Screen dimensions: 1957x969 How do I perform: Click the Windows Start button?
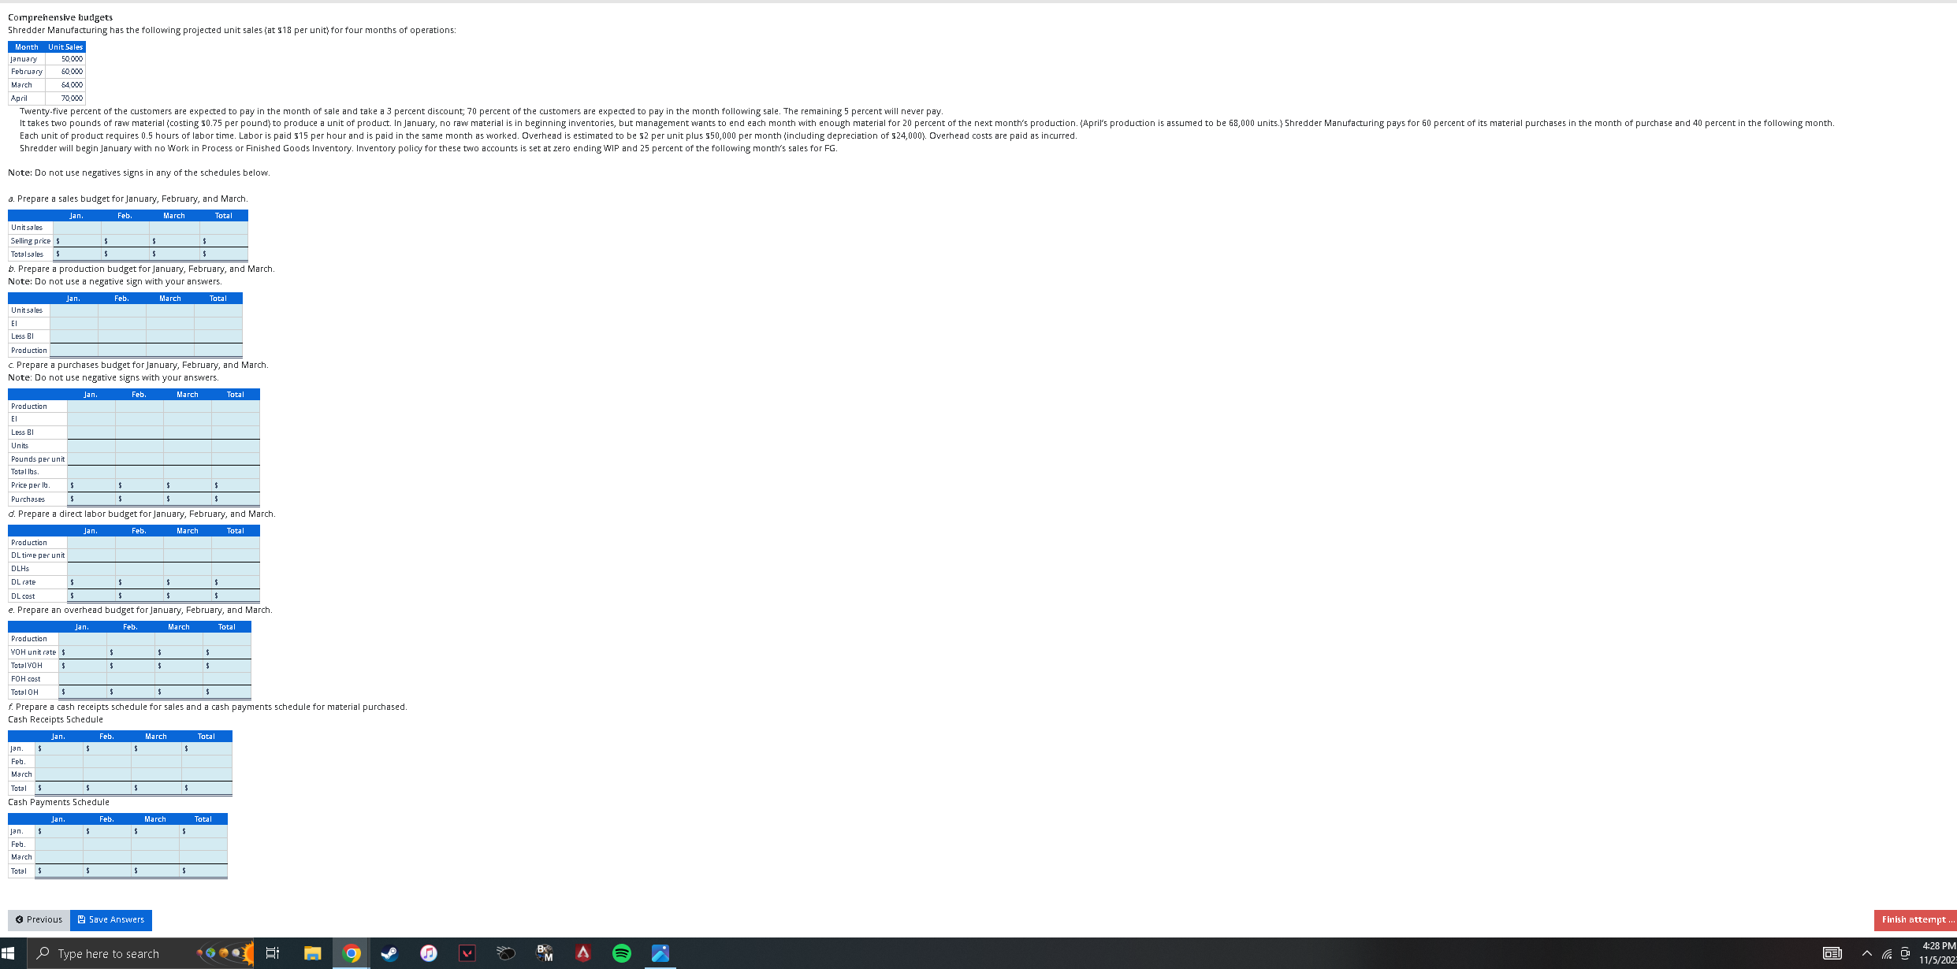tap(8, 953)
